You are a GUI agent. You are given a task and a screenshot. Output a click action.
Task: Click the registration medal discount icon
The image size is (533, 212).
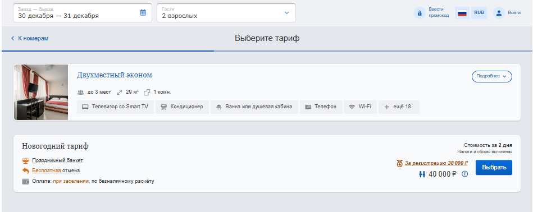(x=399, y=163)
